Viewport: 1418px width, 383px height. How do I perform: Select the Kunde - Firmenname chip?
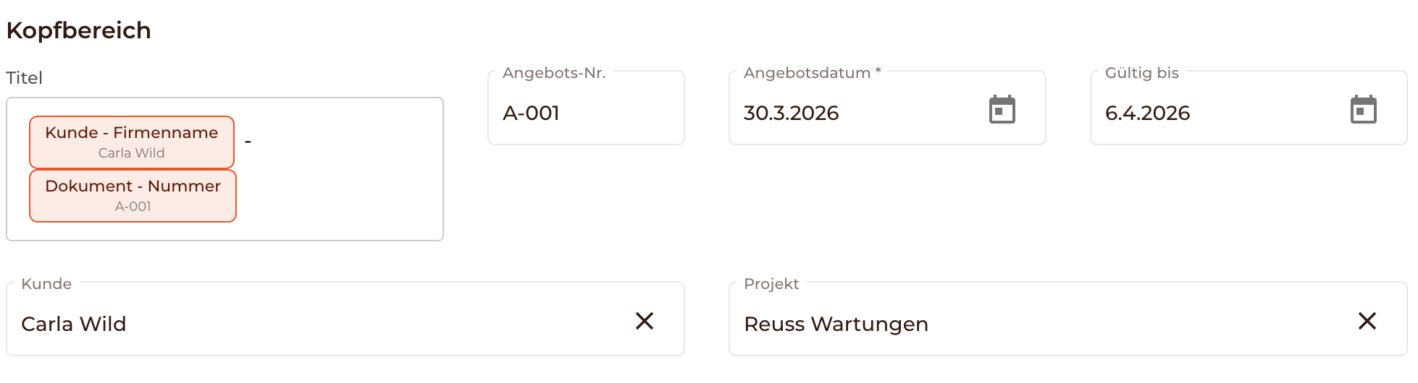click(x=131, y=133)
